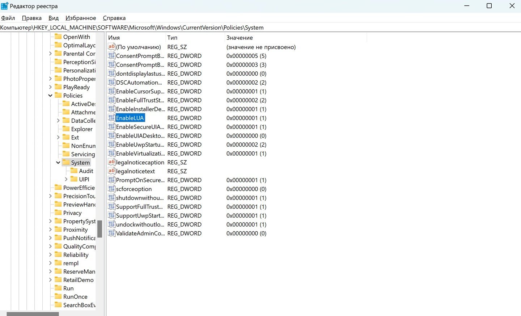This screenshot has height=316, width=521.
Task: Click the icon beside EnableInstallerDe... value
Action: (111, 109)
